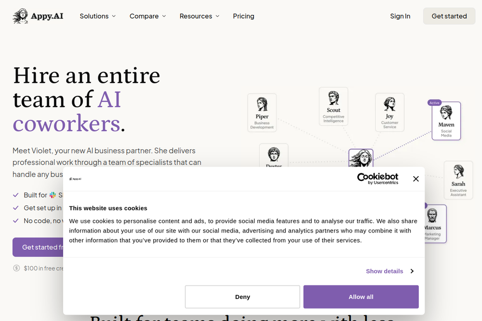
Task: Click the checkmark beside "No code"
Action: pos(16,220)
